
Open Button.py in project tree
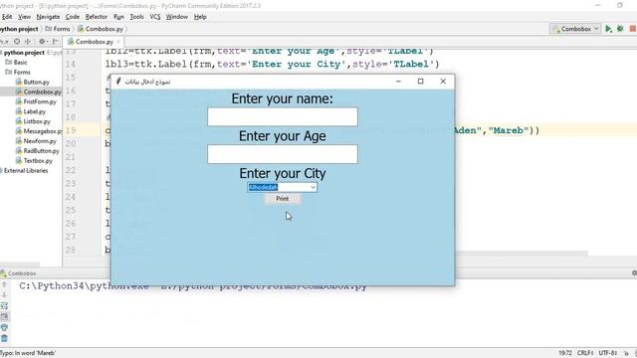click(33, 82)
